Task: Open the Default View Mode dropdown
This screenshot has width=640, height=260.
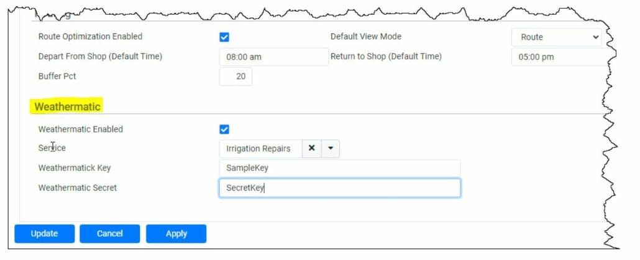Action: 557,37
